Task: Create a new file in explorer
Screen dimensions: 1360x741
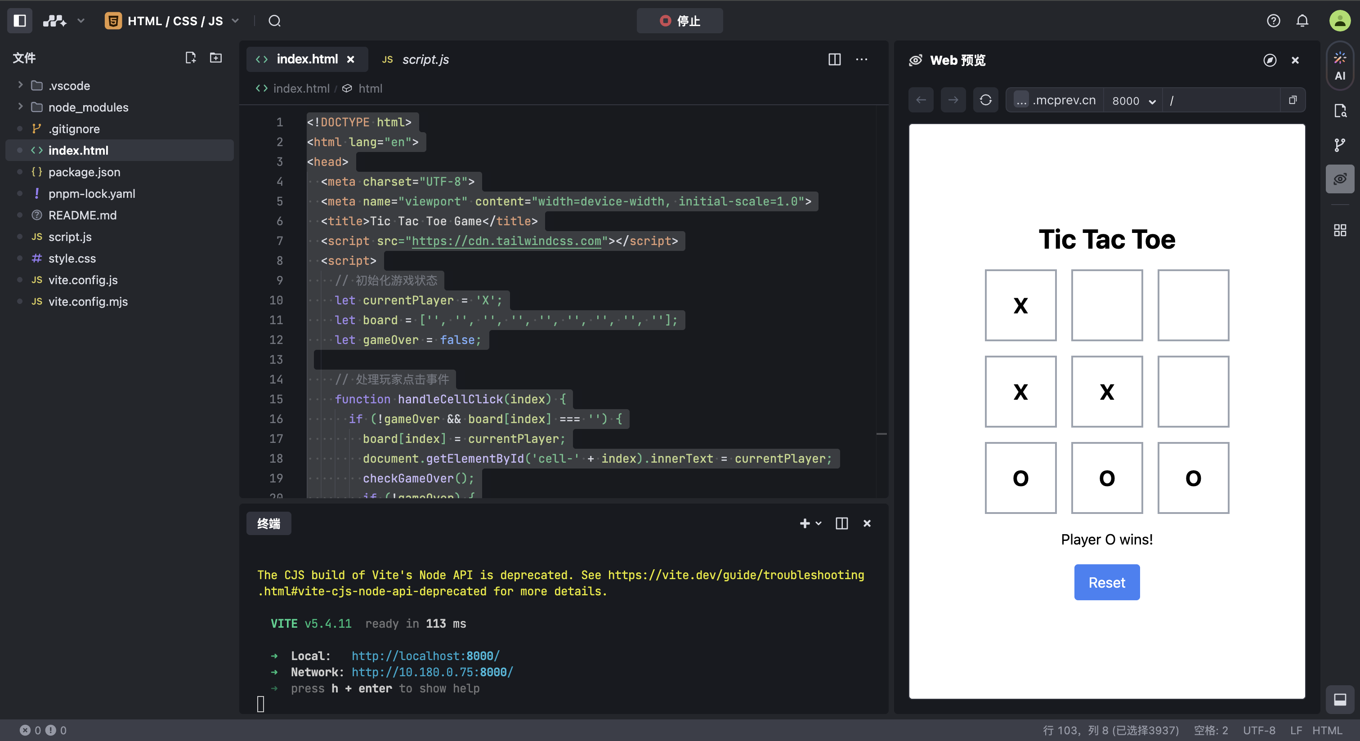Action: pyautogui.click(x=191, y=58)
